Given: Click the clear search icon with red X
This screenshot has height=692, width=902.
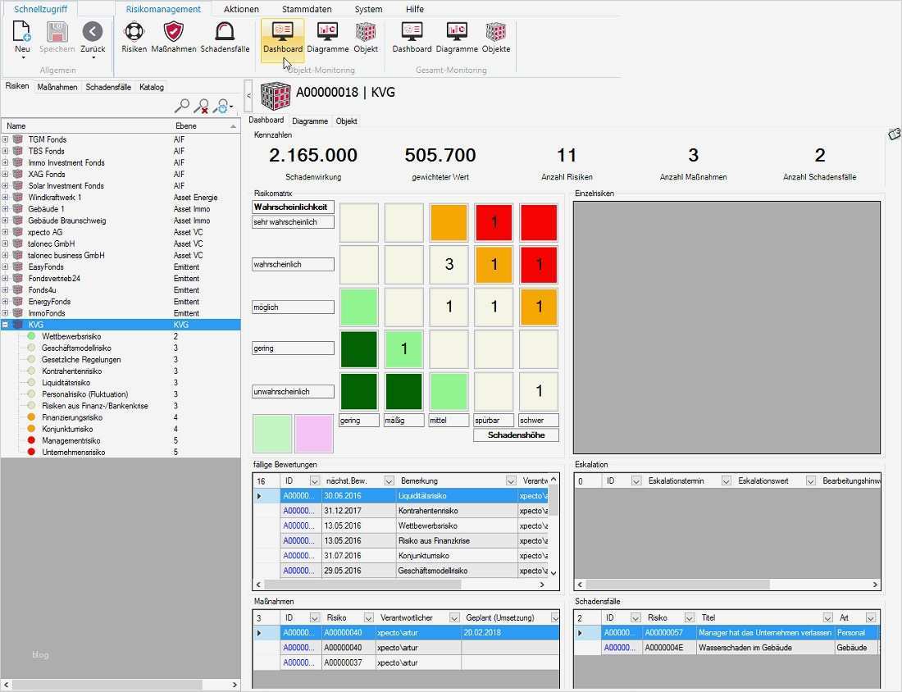Looking at the screenshot, I should tap(202, 106).
